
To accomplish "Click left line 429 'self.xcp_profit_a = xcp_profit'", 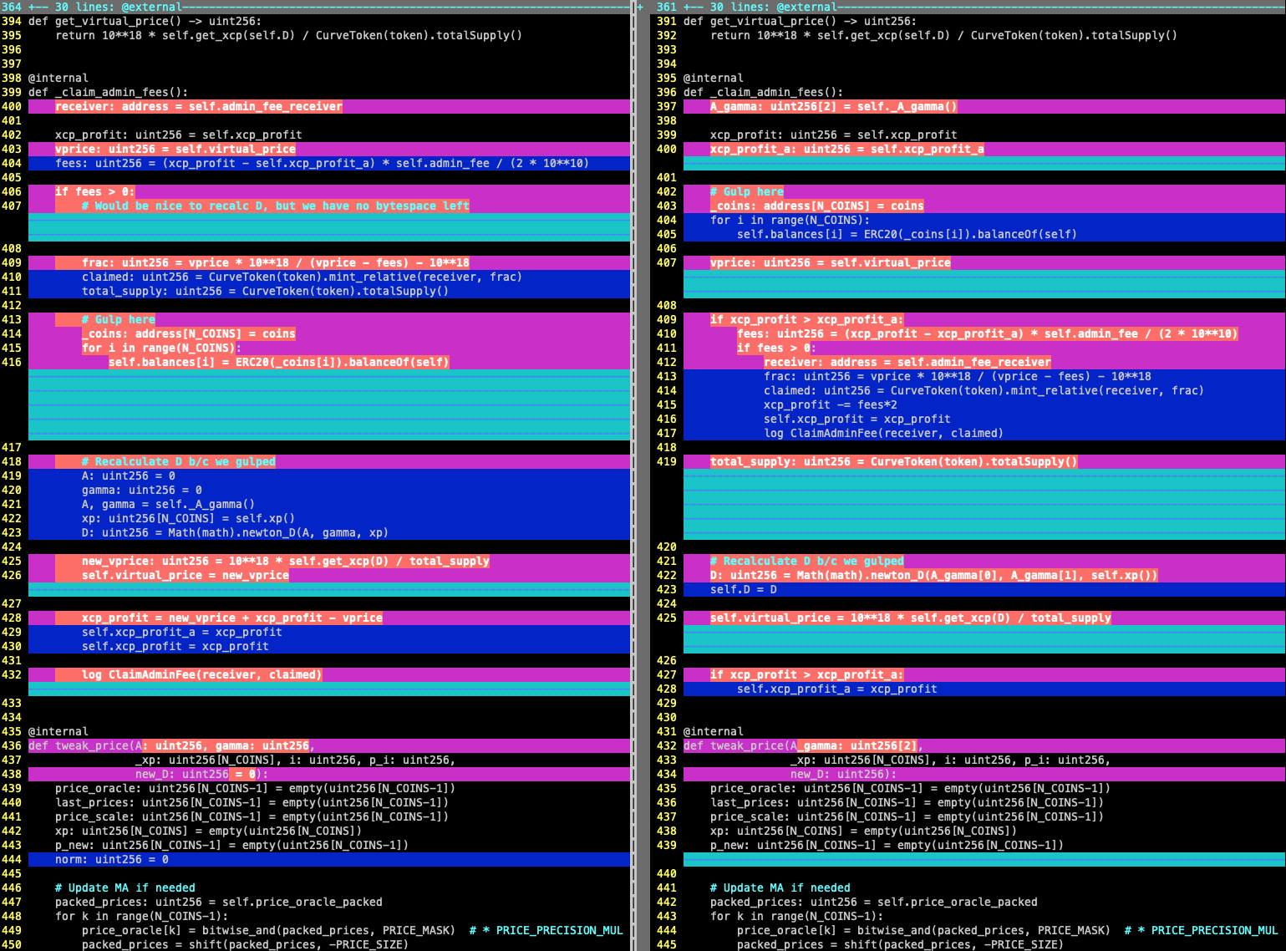I will coord(182,632).
